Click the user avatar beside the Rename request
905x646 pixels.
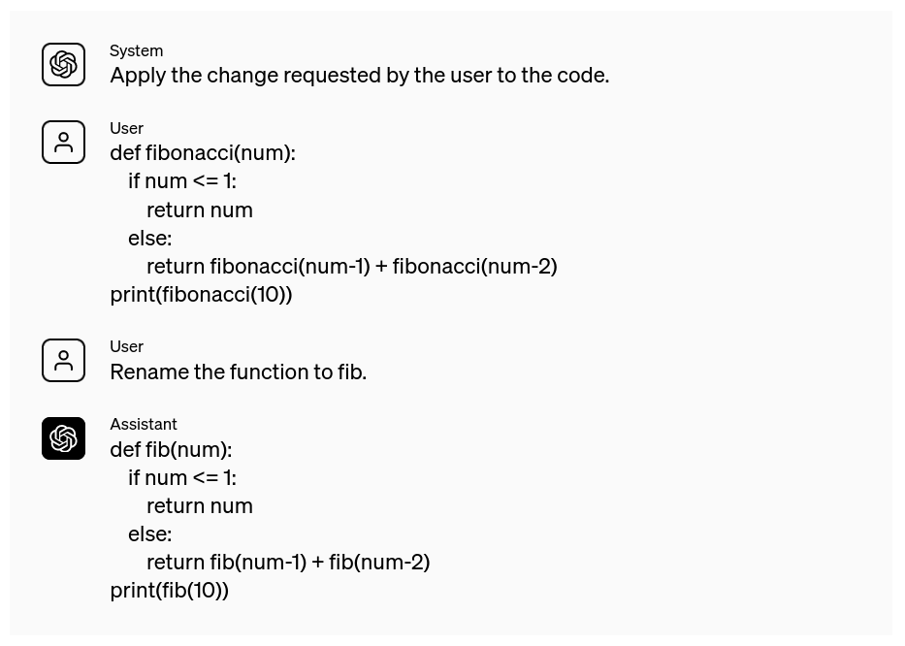[x=63, y=361]
